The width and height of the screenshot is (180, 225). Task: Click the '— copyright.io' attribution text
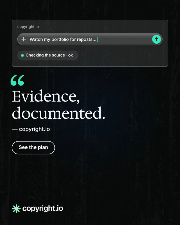coord(31,129)
